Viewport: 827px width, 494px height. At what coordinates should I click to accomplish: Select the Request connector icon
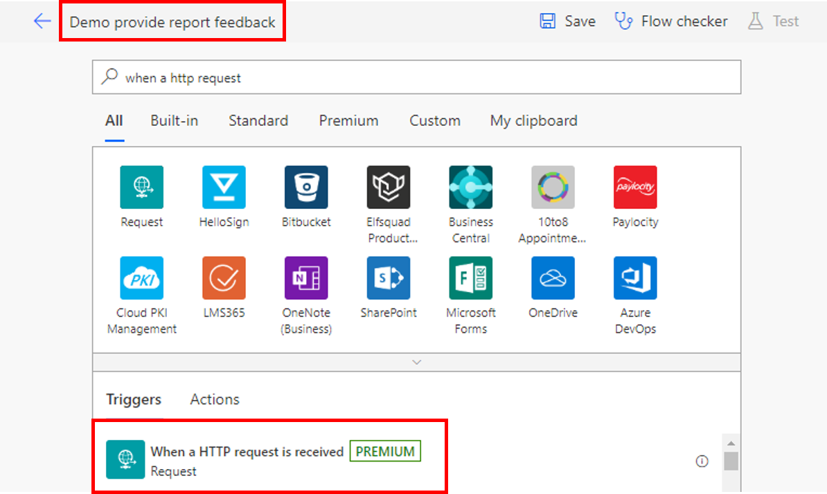tap(141, 187)
